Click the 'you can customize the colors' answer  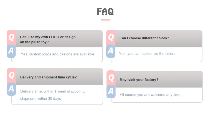pos(148,53)
